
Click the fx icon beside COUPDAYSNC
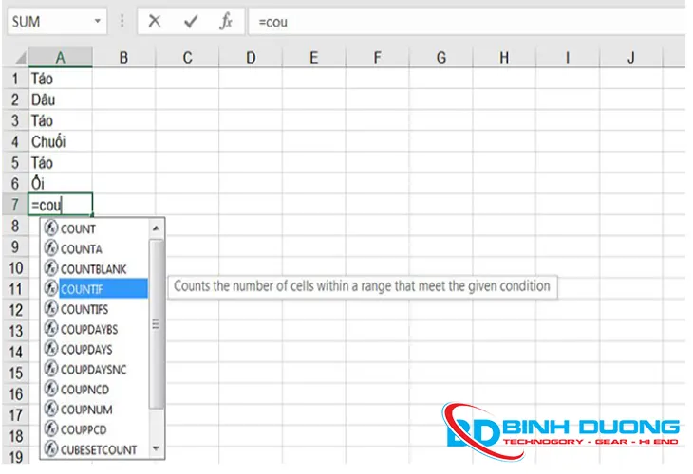tap(51, 368)
